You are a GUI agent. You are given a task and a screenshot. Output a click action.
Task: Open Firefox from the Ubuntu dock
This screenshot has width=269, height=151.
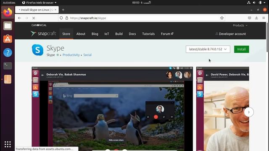8,12
